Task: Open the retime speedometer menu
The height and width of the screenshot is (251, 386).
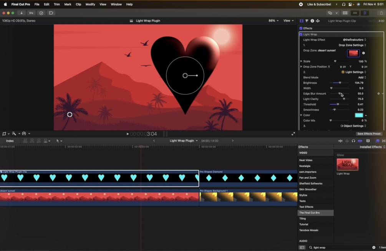Action: [26, 134]
